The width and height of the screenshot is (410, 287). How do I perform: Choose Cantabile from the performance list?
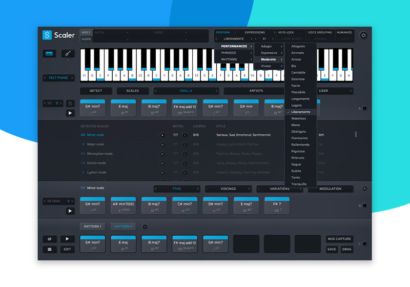coord(301,72)
